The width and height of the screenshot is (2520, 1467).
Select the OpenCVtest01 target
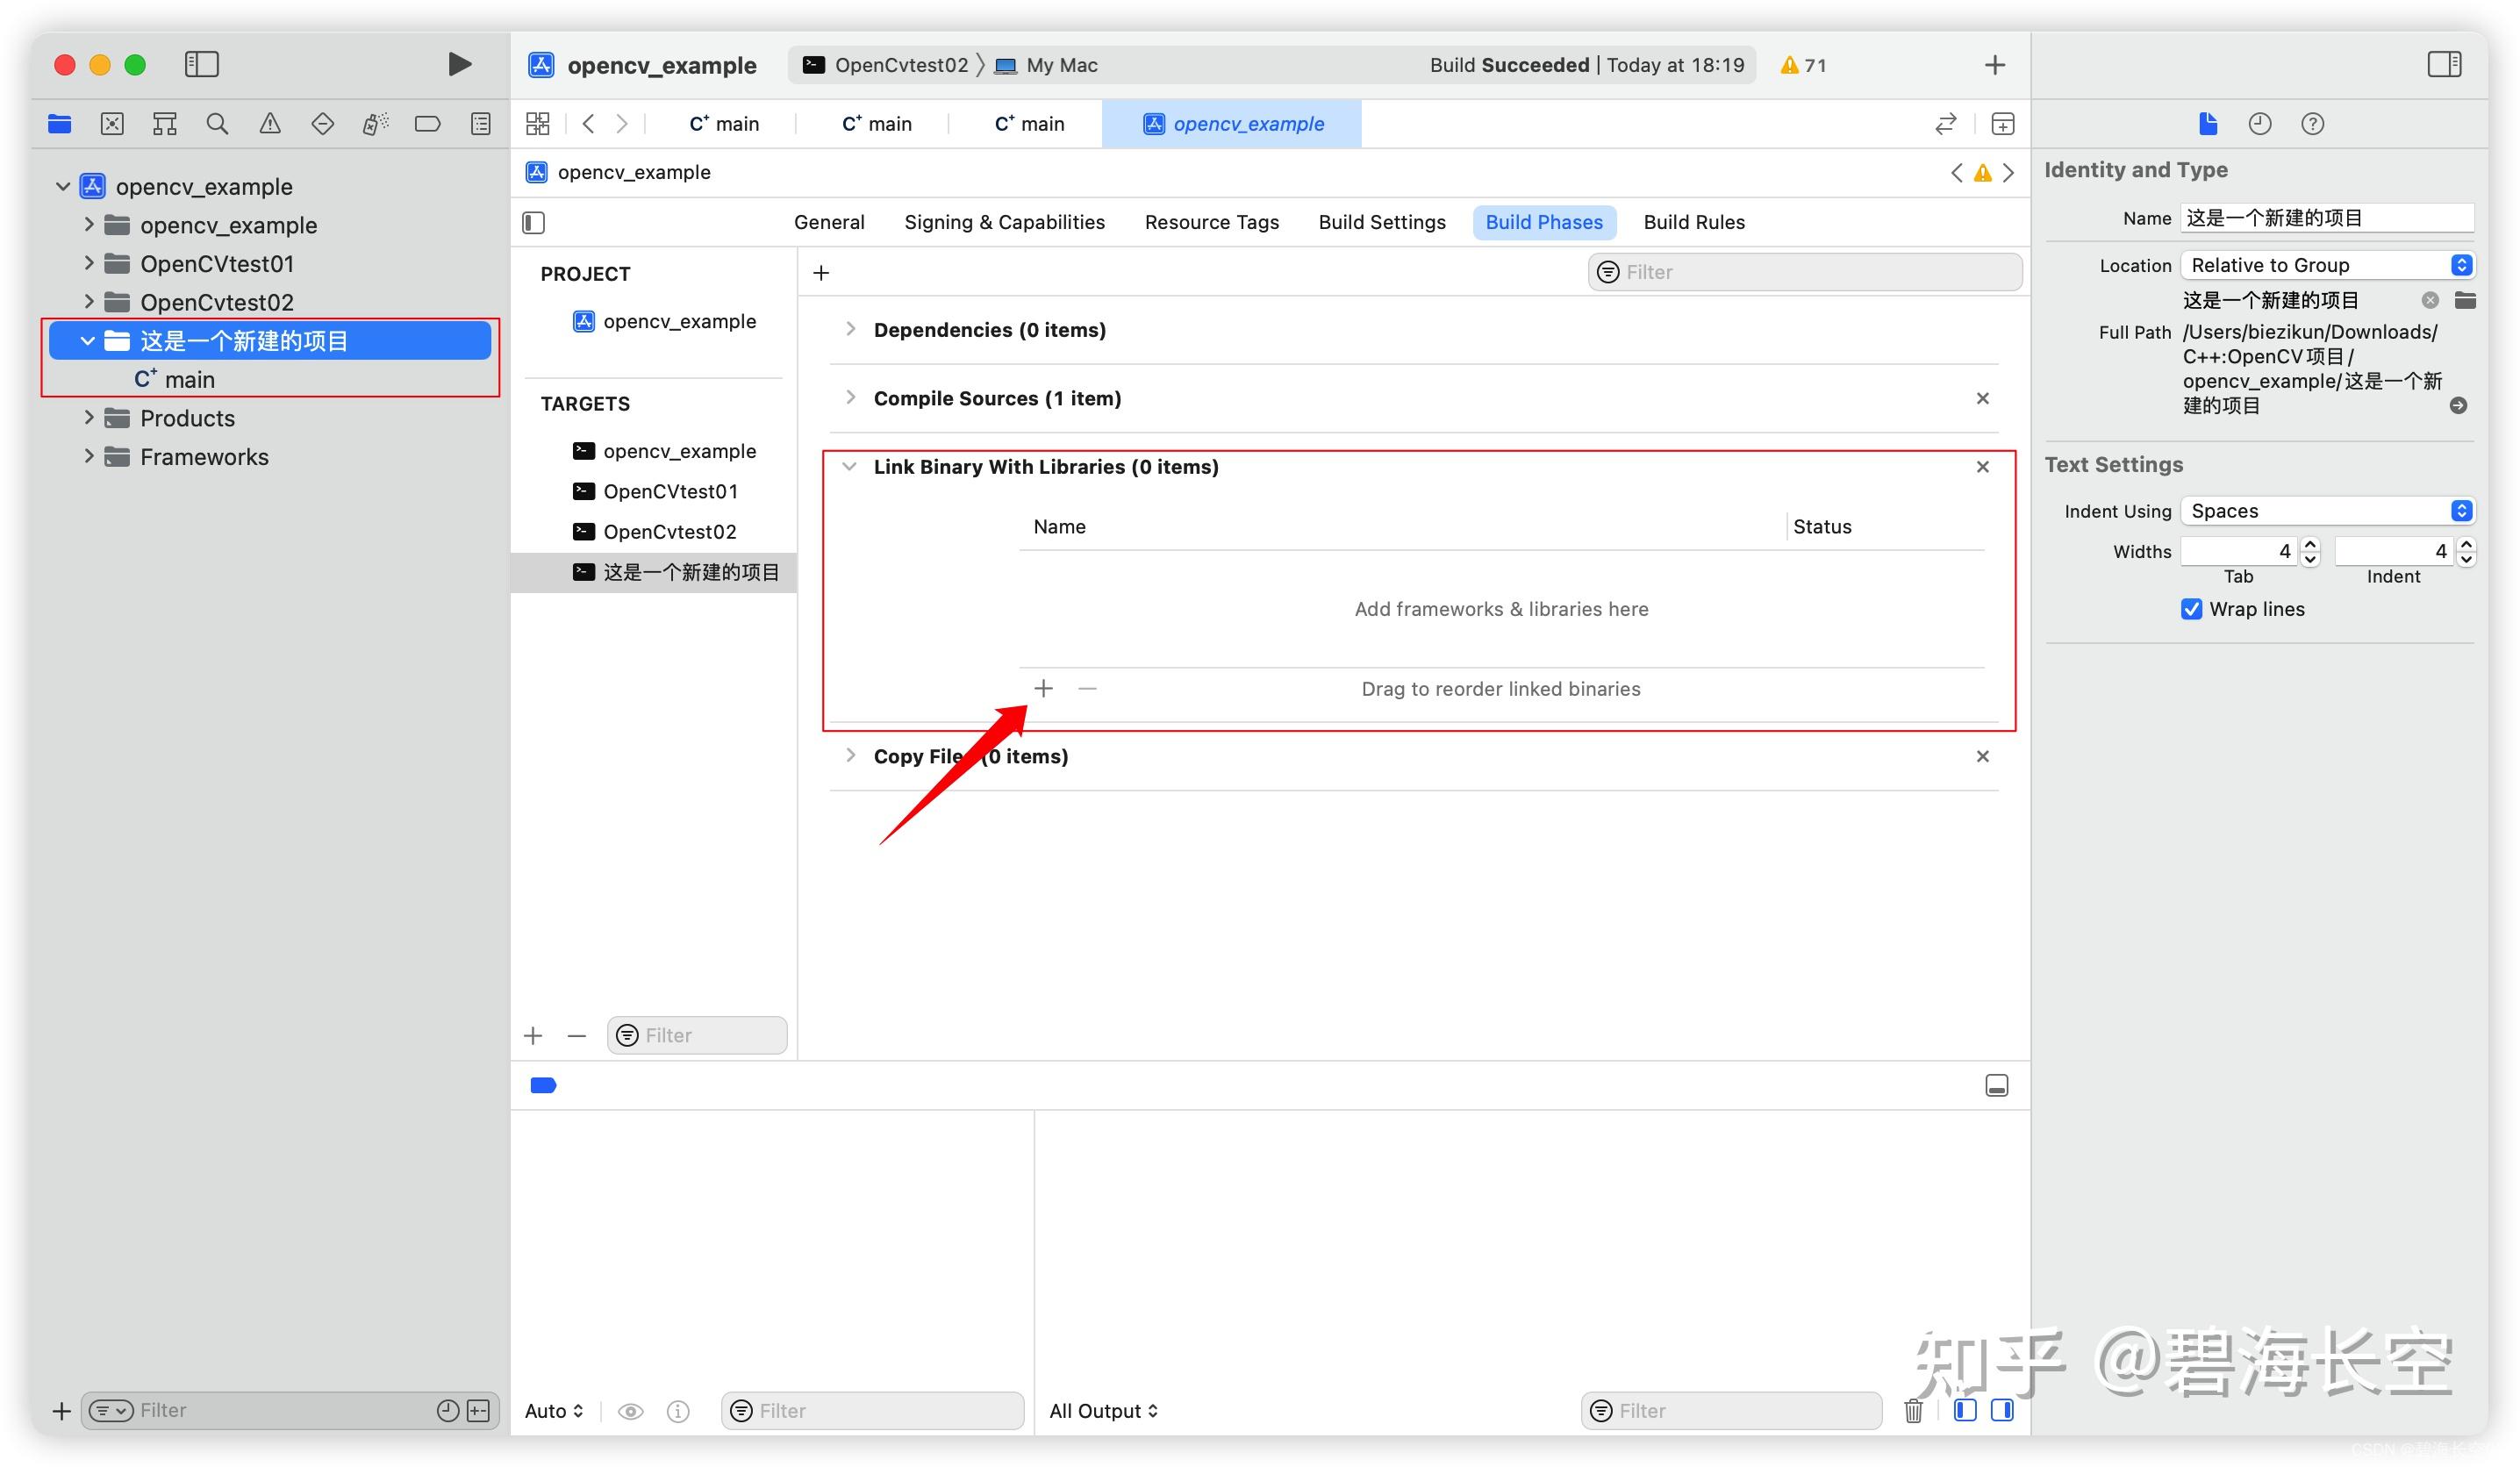[x=670, y=491]
